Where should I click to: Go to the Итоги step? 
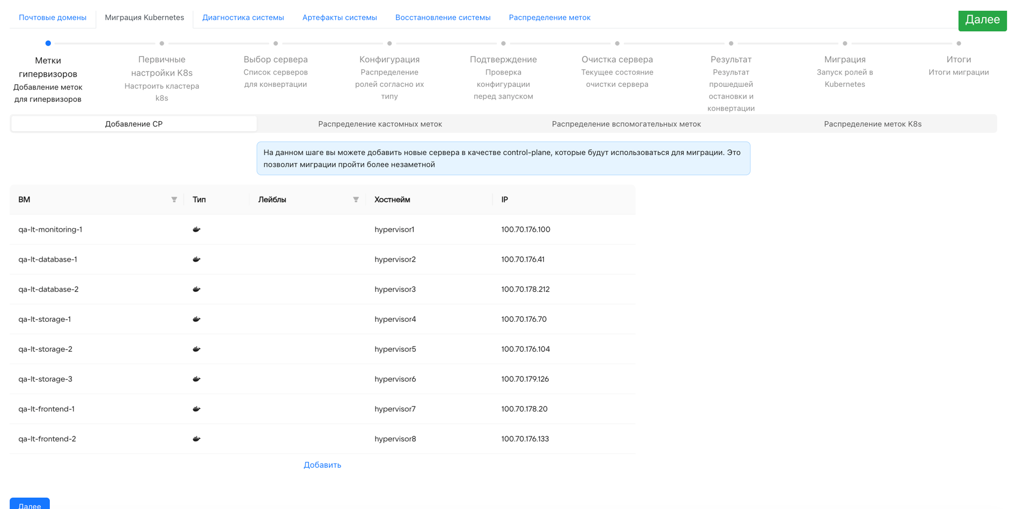[x=959, y=61]
